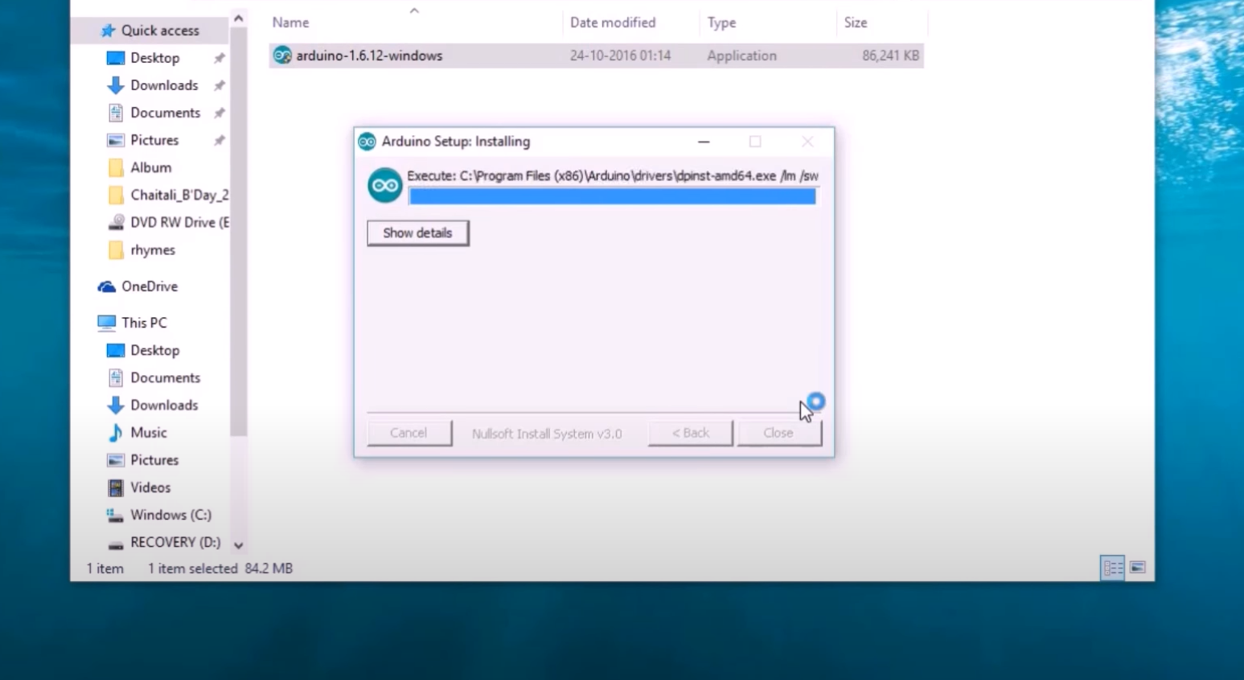Select This PC in navigation tree
The width and height of the screenshot is (1244, 680).
pos(144,323)
